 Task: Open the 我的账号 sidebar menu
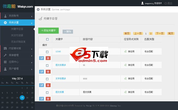(17, 16)
